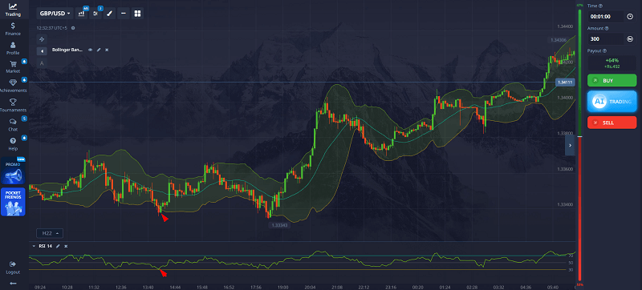Open the Finance section
The width and height of the screenshot is (642, 290).
click(x=13, y=29)
